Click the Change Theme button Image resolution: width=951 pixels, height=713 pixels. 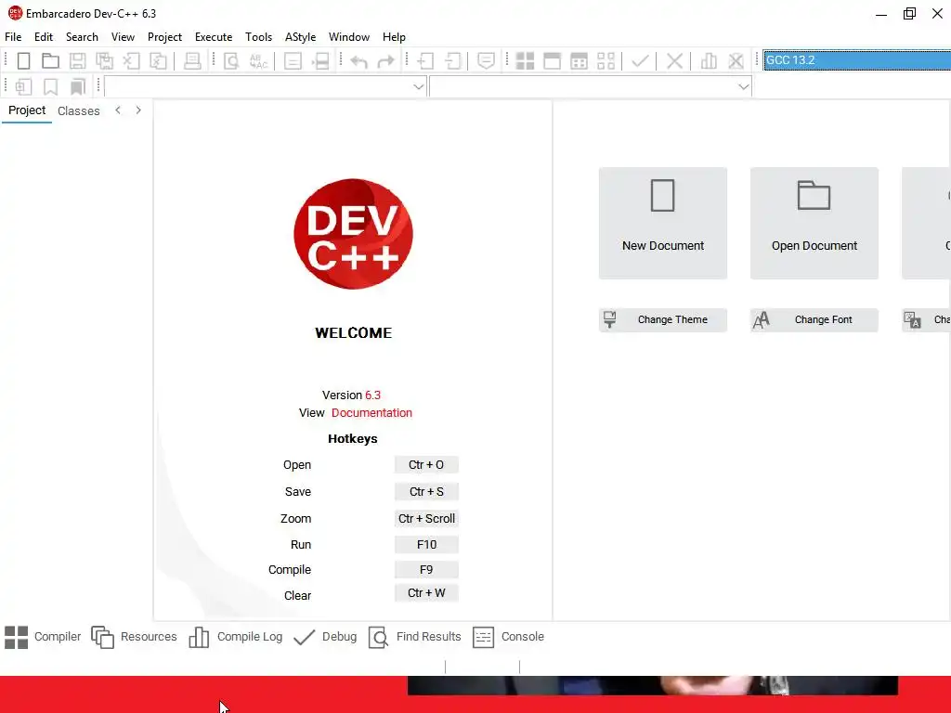pyautogui.click(x=663, y=319)
